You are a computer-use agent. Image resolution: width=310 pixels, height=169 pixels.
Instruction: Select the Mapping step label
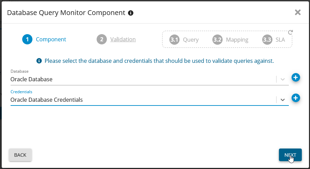point(237,40)
